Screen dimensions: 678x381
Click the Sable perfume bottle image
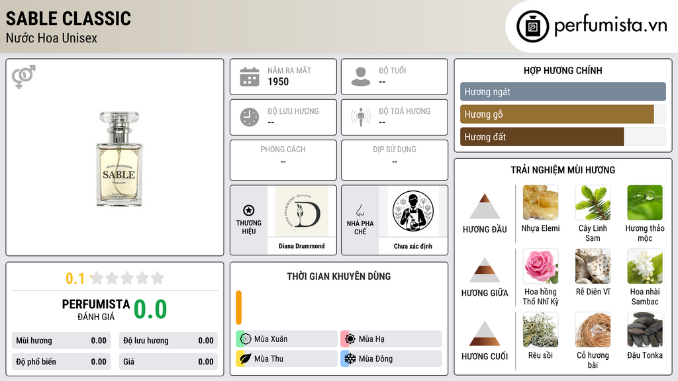tap(119, 159)
